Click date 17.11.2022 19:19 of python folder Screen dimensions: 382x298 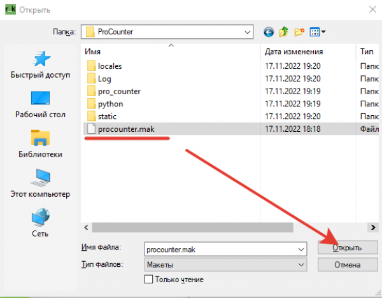coord(293,104)
